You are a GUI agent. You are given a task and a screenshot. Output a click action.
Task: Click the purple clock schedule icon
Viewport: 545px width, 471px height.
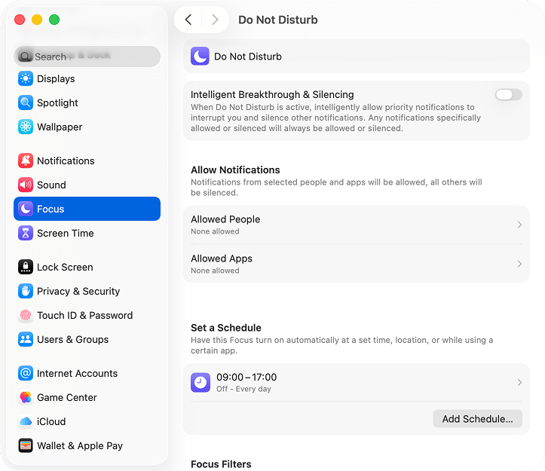coord(201,382)
